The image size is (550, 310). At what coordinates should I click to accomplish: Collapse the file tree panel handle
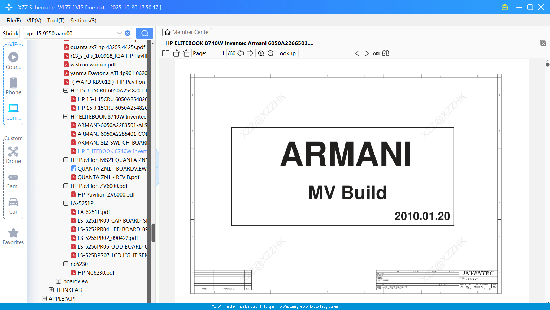(157, 167)
